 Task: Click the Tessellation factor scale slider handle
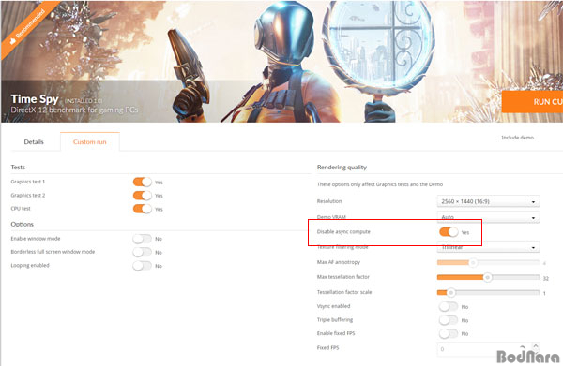coord(450,293)
